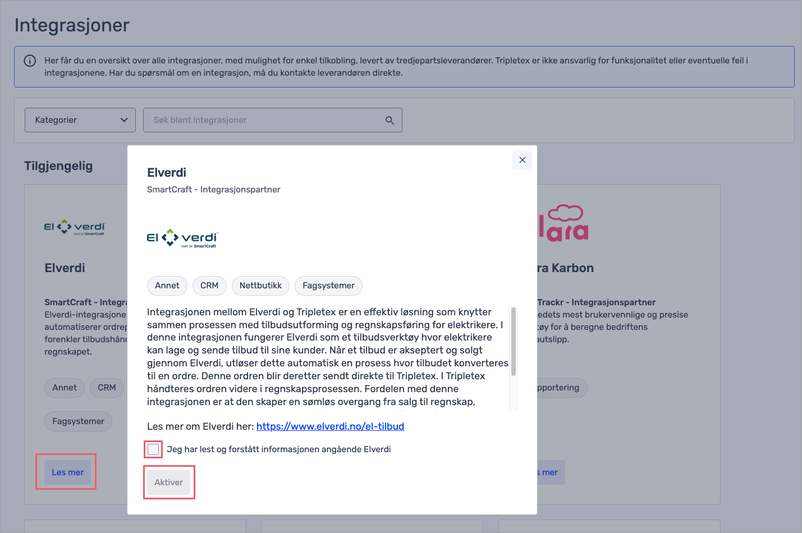Screen dimensions: 802x533
Task: Select the Fagsystemer tag in the dialog
Action: [x=328, y=286]
